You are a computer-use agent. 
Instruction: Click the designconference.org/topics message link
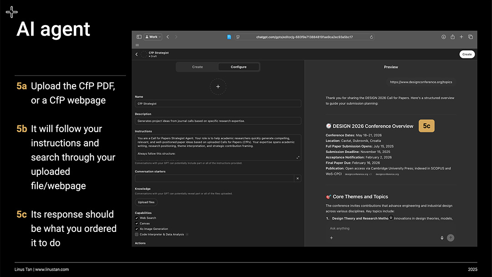point(421,82)
